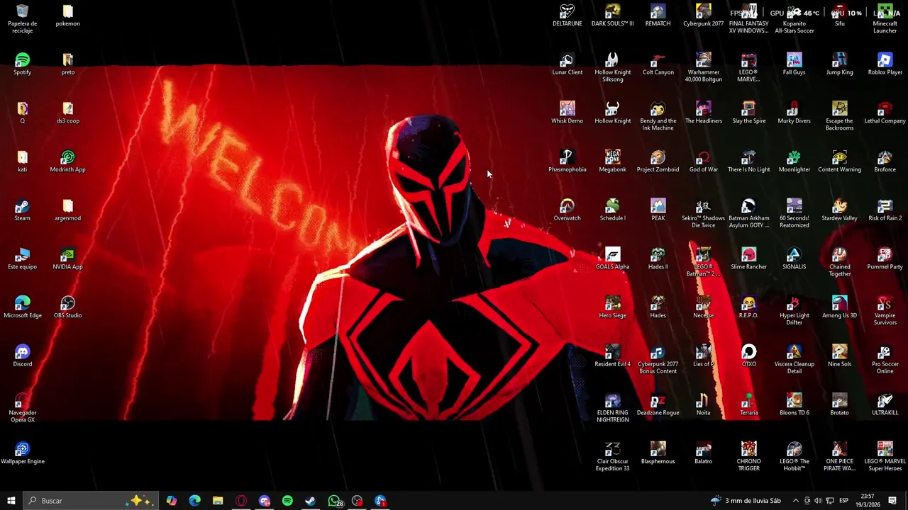
Task: Select the Project Zomboid shortcut
Action: (658, 161)
